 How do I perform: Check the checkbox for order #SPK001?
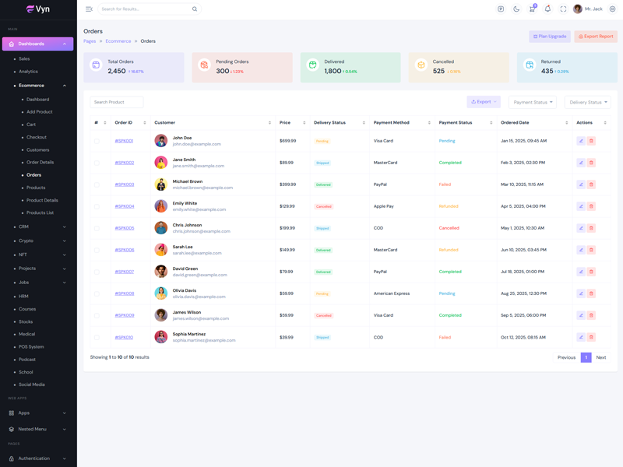click(x=97, y=141)
